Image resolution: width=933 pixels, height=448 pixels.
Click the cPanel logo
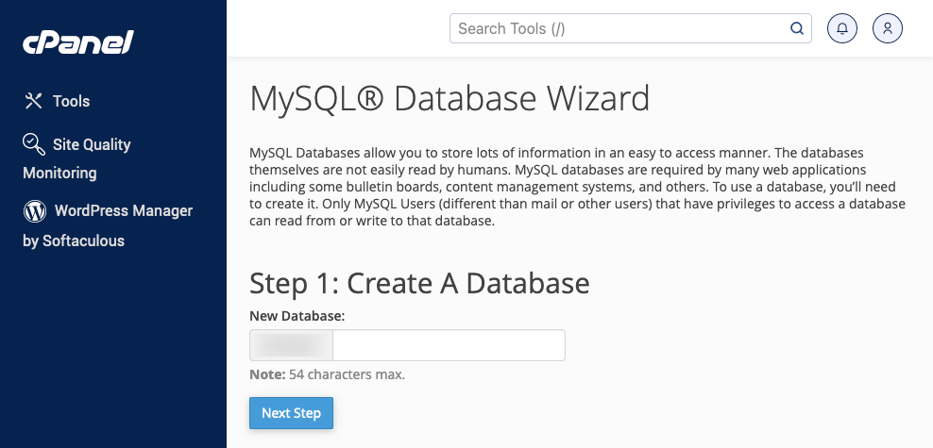click(78, 42)
